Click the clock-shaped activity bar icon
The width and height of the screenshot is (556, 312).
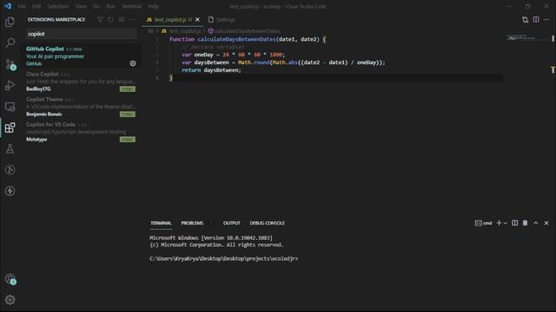(10, 170)
